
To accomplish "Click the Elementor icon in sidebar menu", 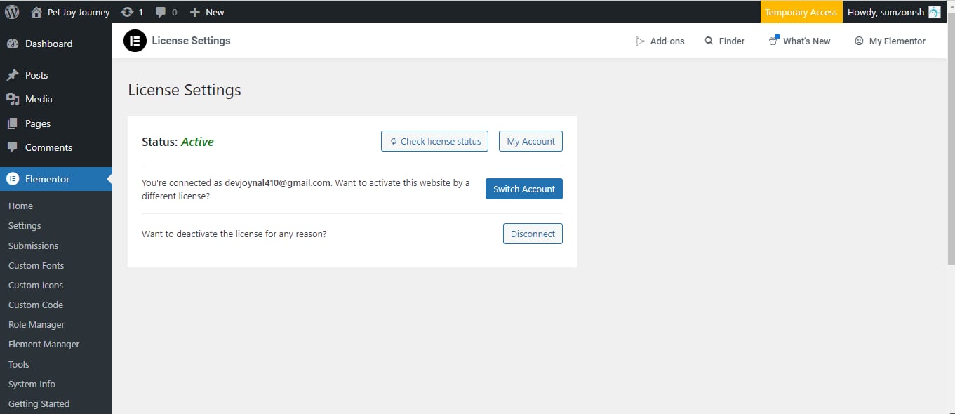I will click(12, 179).
